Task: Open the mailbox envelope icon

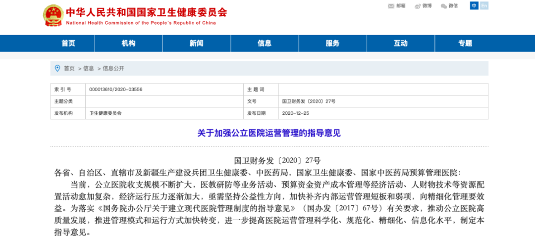Action: (x=391, y=6)
